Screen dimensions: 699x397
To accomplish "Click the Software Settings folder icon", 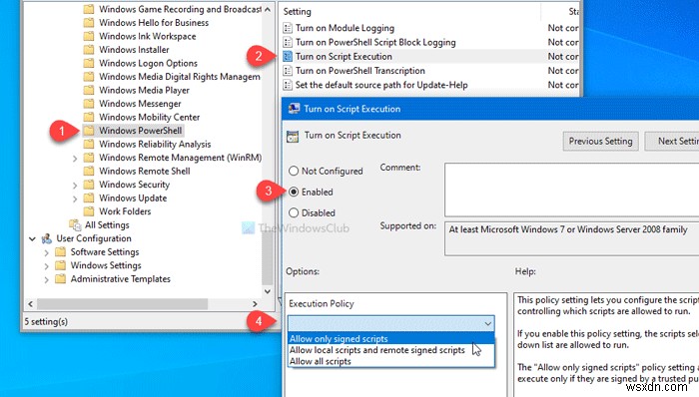I will pyautogui.click(x=60, y=252).
